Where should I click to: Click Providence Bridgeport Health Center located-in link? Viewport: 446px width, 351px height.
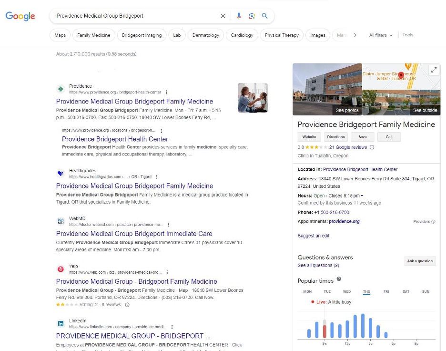coord(360,169)
